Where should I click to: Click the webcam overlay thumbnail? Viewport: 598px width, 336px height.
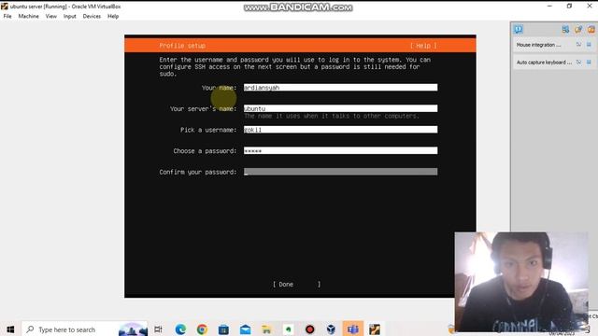521,282
